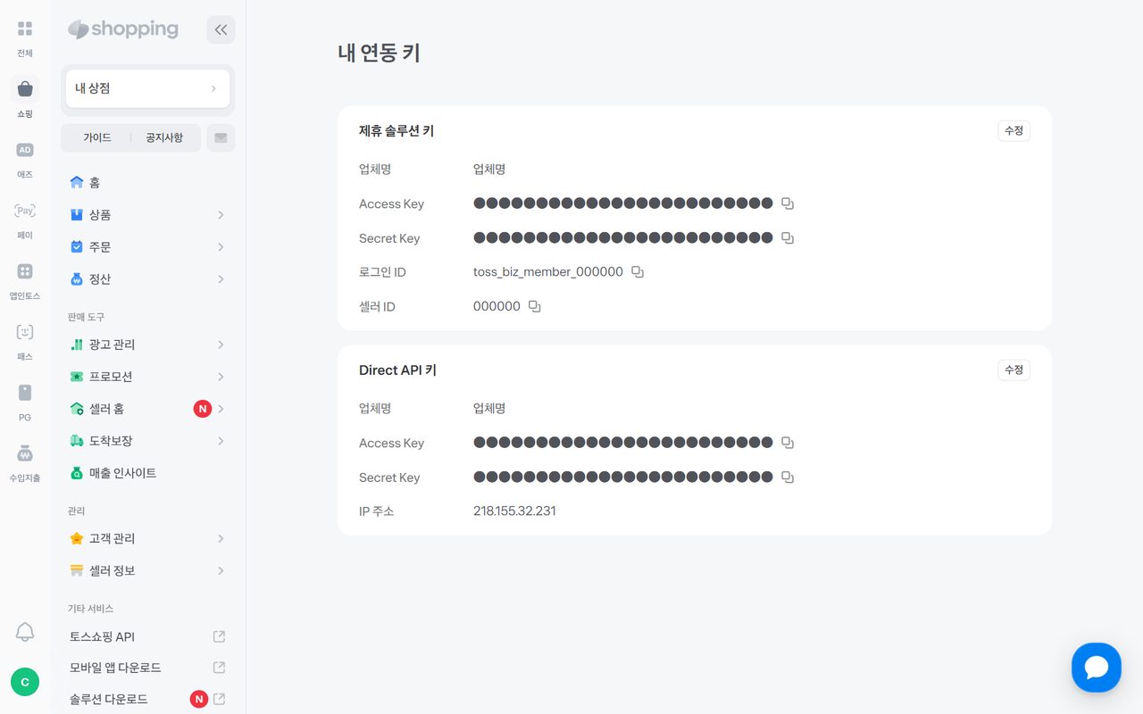This screenshot has height=714, width=1143.
Task: Expand the 셀러 홈 menu
Action: tap(147, 409)
